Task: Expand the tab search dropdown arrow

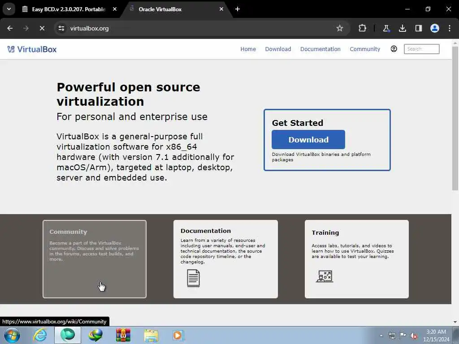Action: pos(9,9)
